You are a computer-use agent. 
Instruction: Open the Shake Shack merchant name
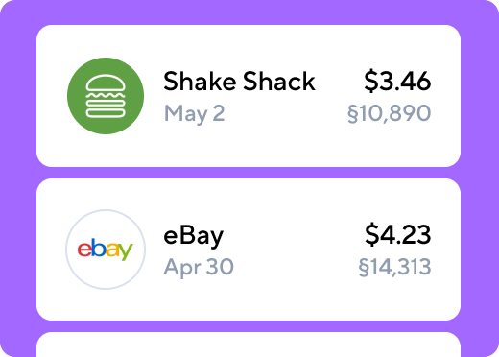point(239,82)
